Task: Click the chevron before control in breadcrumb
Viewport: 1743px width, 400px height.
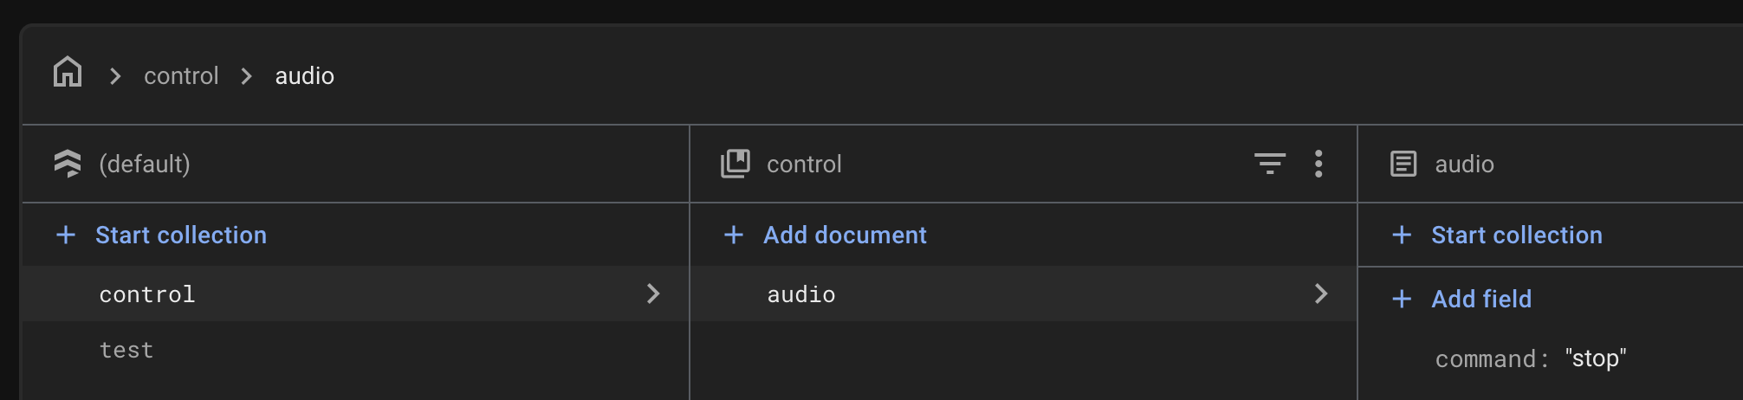Action: point(115,76)
